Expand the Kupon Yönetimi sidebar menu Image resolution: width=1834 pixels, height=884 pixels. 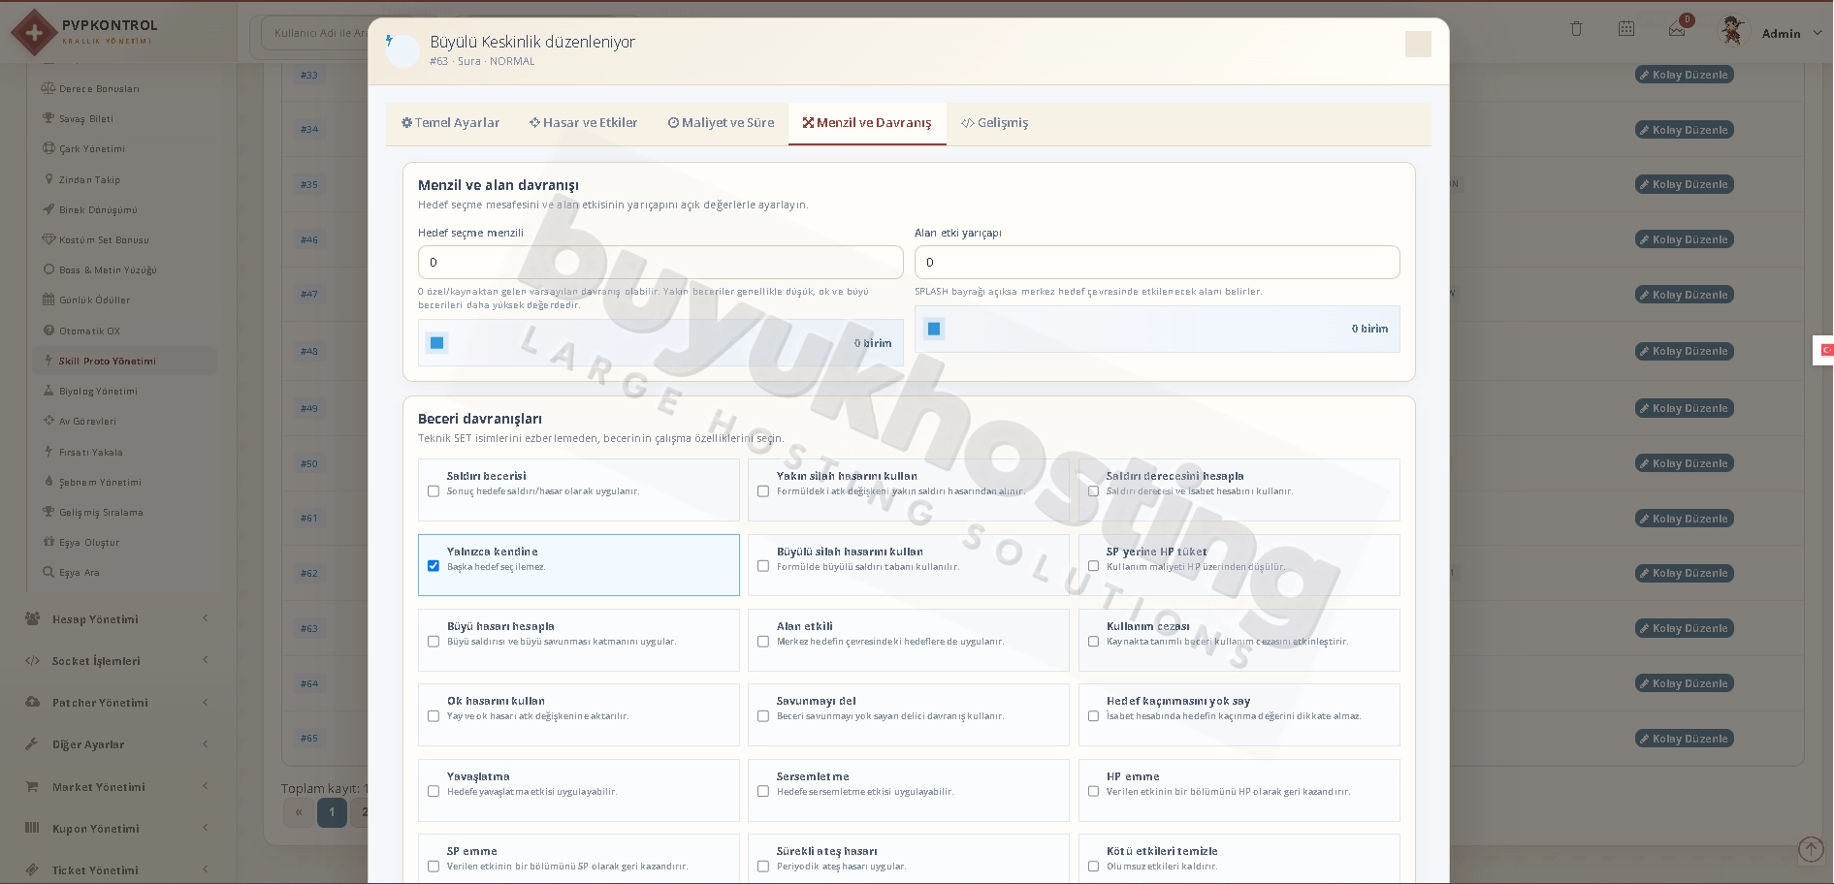click(116, 829)
